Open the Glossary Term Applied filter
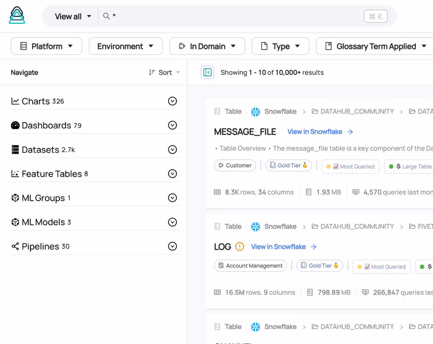 (x=375, y=46)
